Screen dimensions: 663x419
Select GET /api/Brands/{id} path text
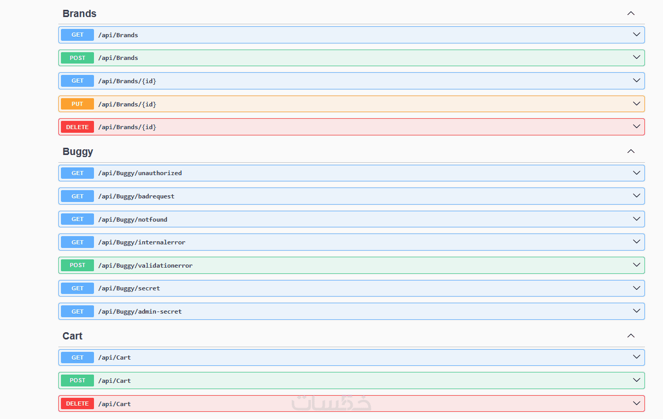click(127, 81)
